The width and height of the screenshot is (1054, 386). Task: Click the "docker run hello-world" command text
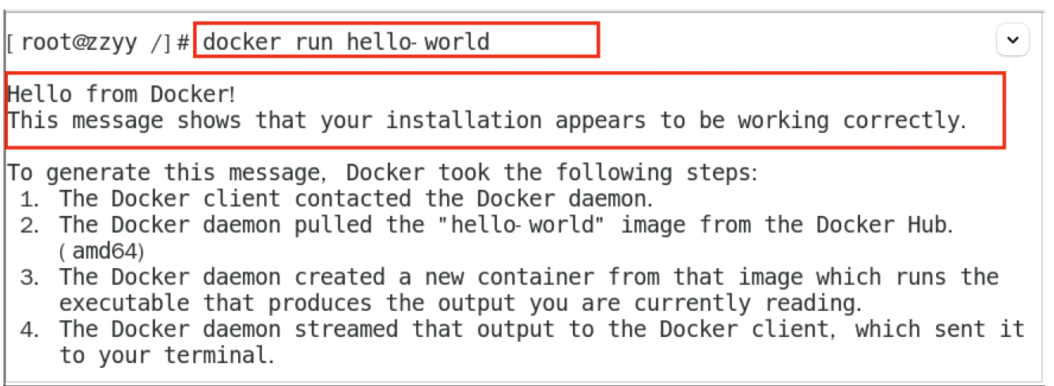pos(346,41)
